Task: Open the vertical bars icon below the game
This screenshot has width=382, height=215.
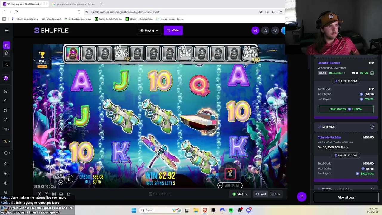Action: [x=54, y=194]
